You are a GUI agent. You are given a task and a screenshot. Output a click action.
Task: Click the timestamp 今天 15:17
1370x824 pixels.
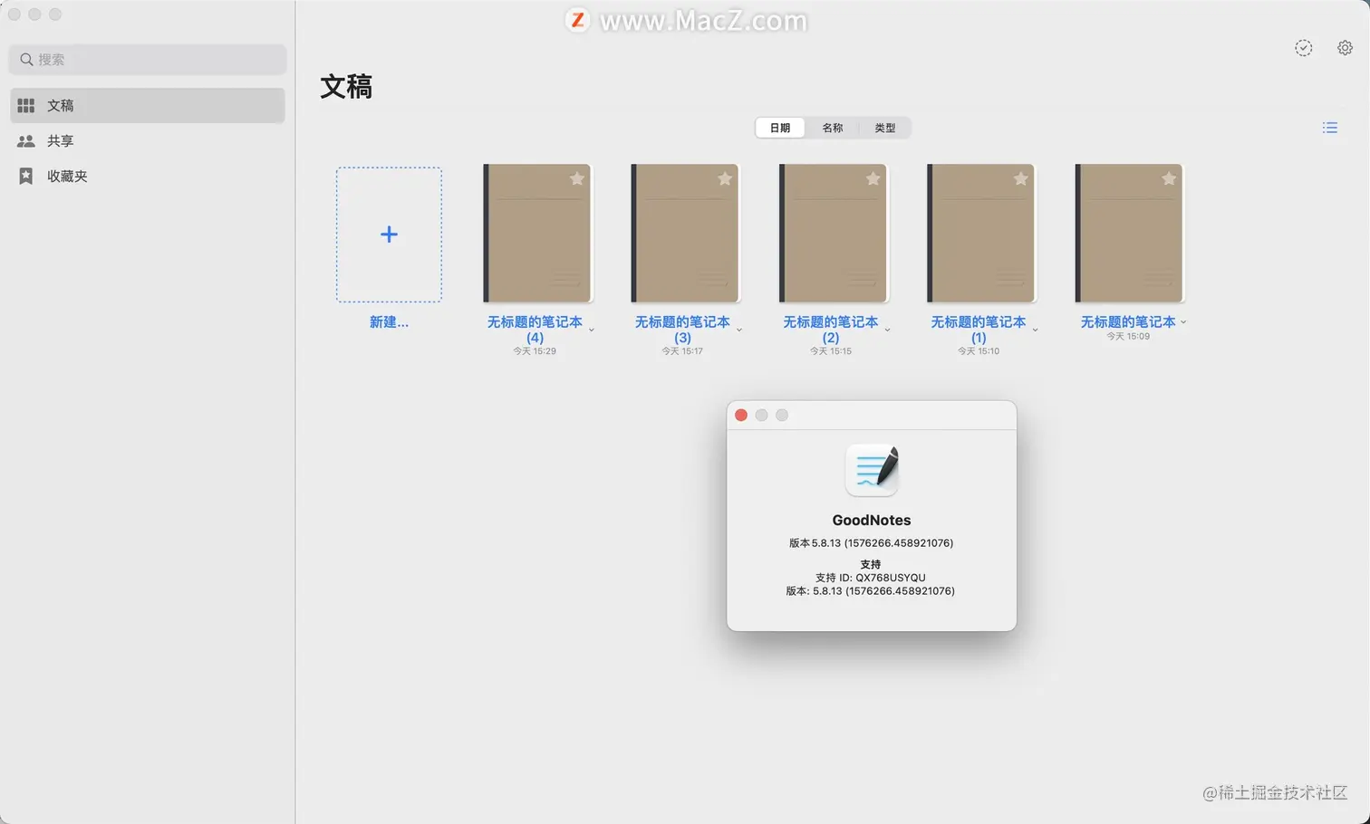682,351
